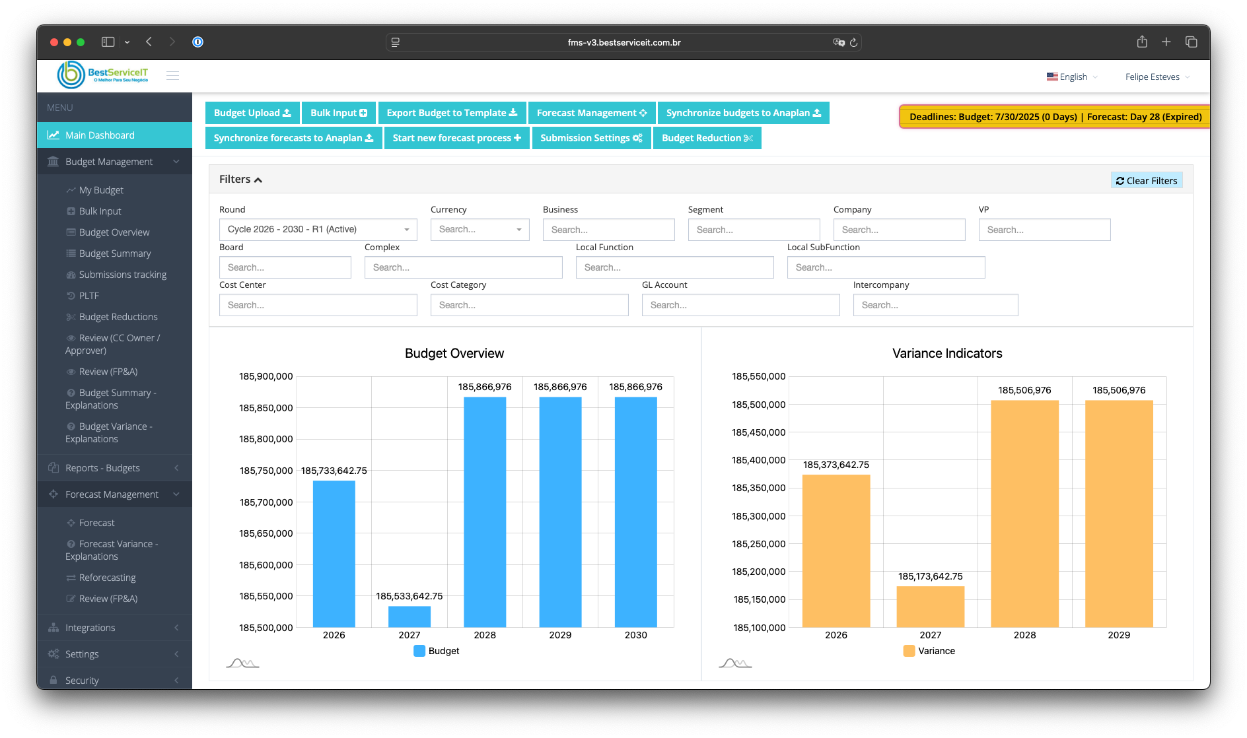Collapse the Filters panel header

[x=240, y=180]
